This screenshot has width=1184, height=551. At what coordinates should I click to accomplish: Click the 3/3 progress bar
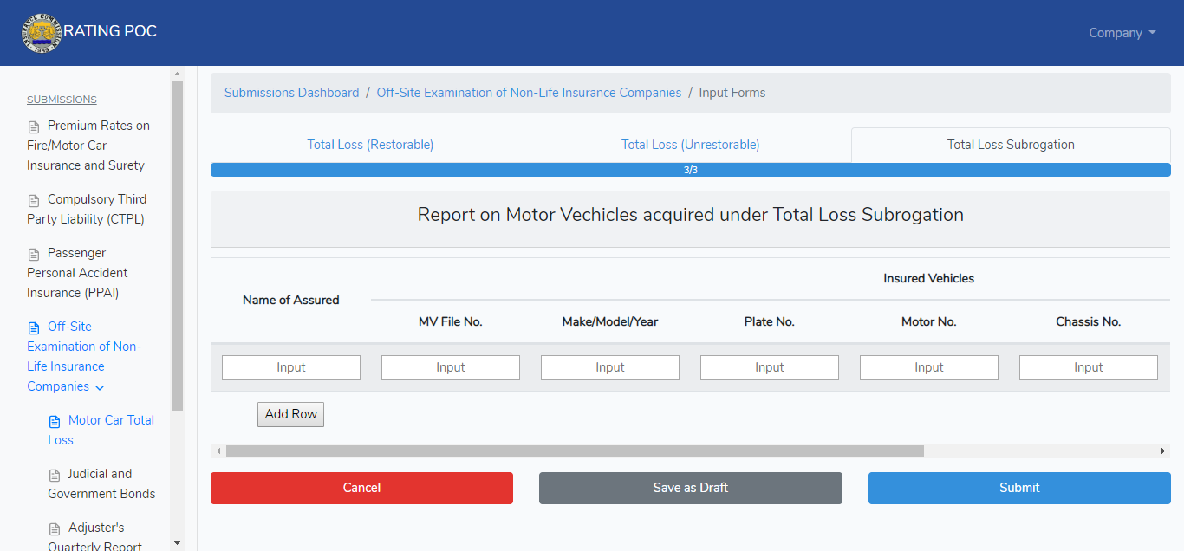(691, 170)
